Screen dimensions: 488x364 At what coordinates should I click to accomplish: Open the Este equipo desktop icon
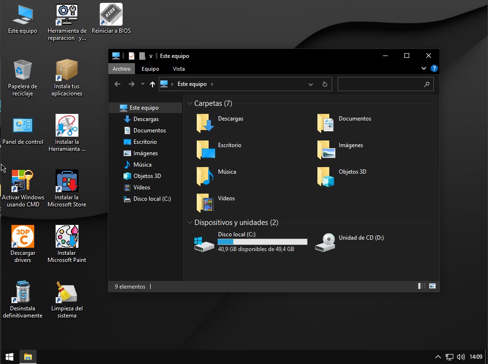(x=22, y=19)
